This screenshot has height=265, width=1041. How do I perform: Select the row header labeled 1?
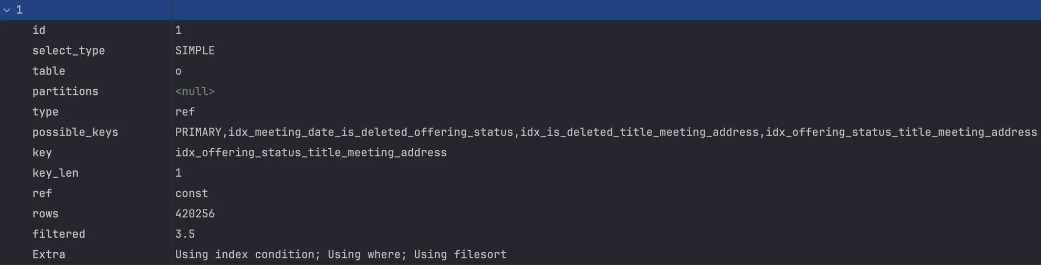coord(19,10)
